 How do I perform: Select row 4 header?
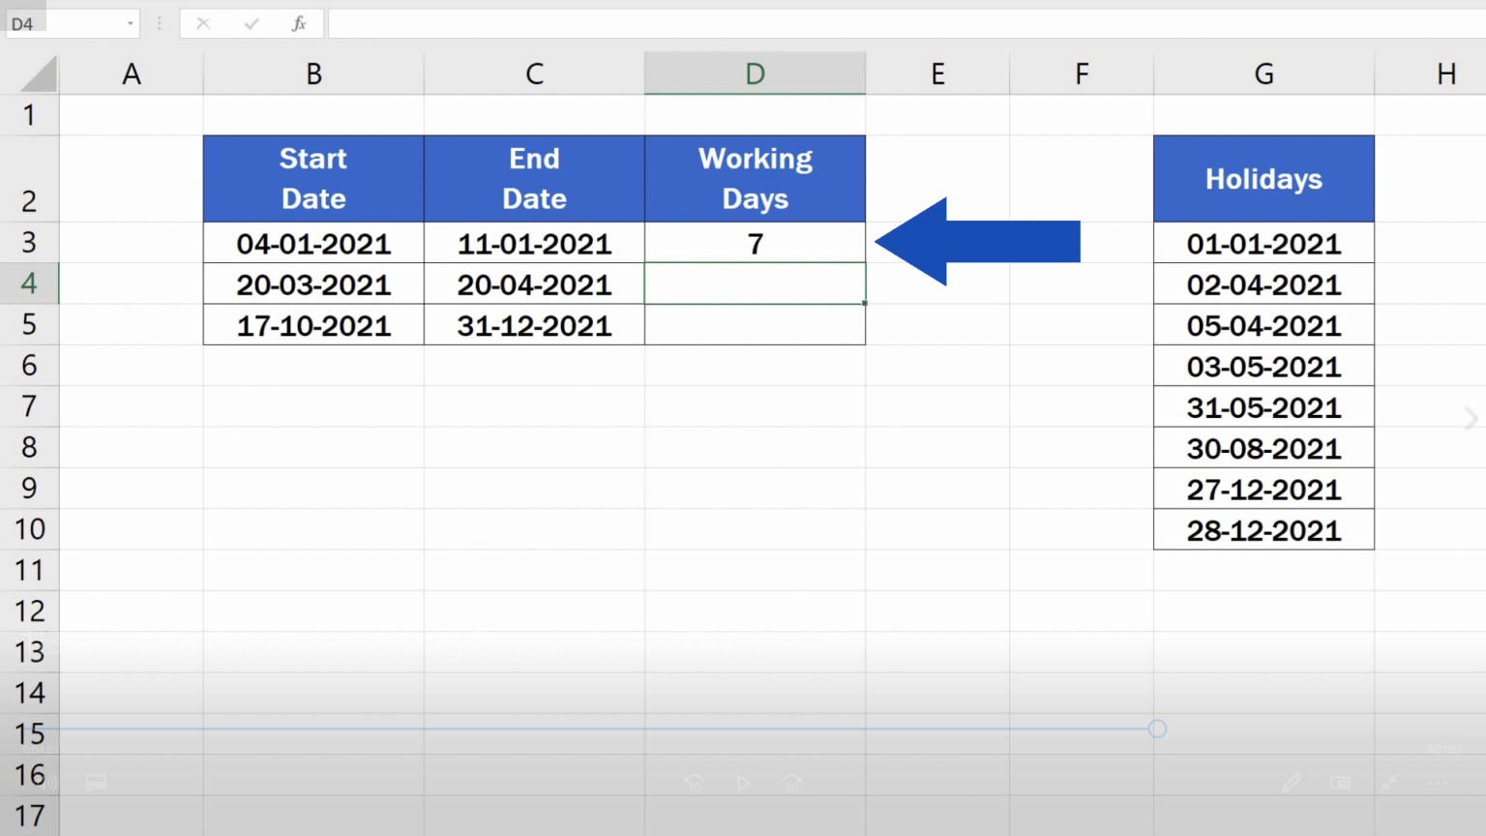coord(29,284)
